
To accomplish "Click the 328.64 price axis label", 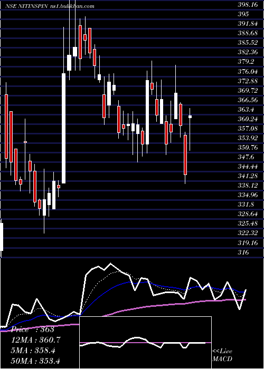I will point(247,214).
